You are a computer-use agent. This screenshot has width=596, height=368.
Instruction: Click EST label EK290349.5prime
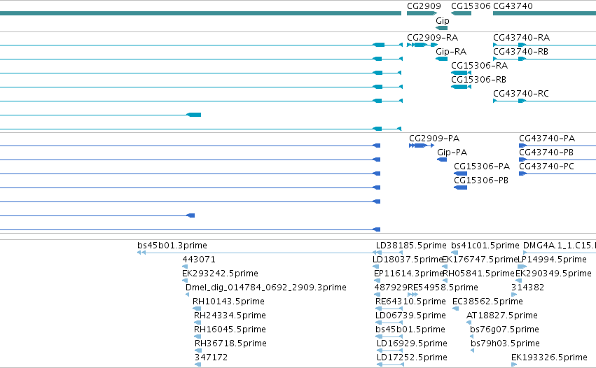coord(553,274)
